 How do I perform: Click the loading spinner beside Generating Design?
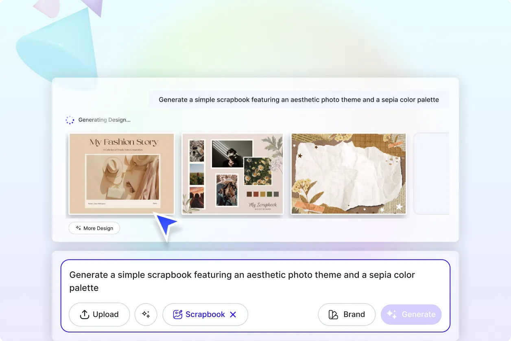point(70,120)
